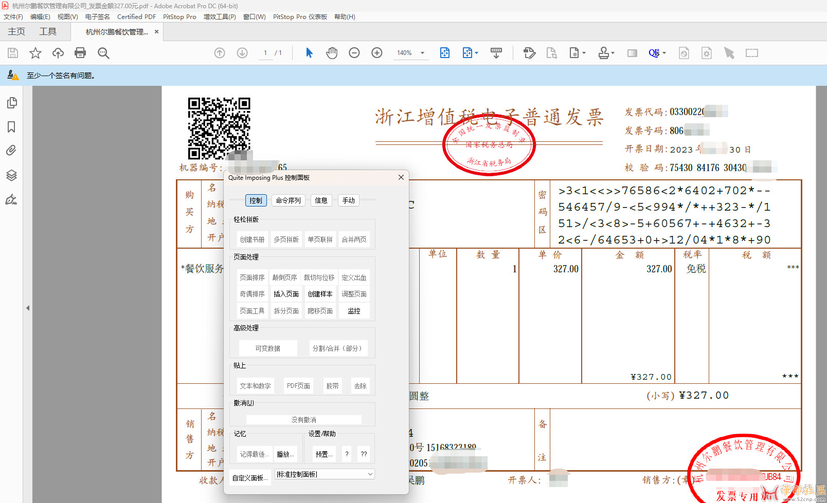Image resolution: width=827 pixels, height=503 pixels.
Task: Click the 多页拼版 button
Action: tap(286, 239)
